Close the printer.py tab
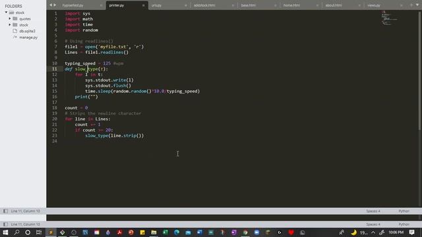 coord(144,5)
